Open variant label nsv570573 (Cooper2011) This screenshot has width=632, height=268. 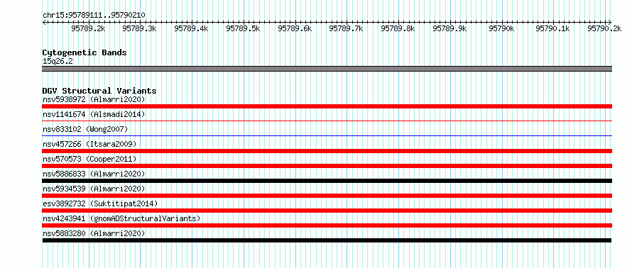89,159
